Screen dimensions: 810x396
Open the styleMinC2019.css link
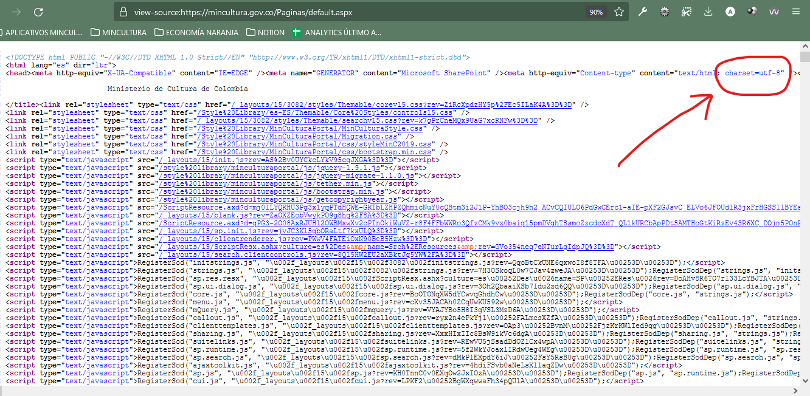(x=314, y=144)
